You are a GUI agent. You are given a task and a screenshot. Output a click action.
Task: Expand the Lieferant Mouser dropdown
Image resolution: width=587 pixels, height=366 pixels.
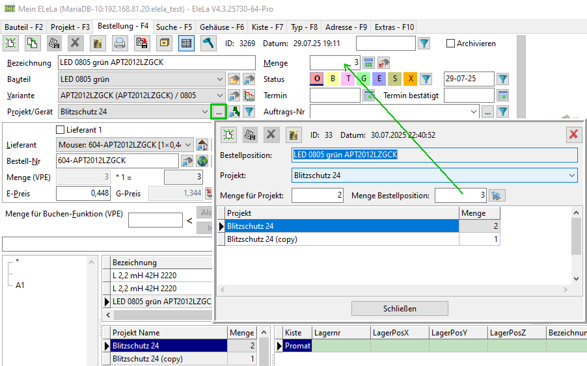point(188,144)
